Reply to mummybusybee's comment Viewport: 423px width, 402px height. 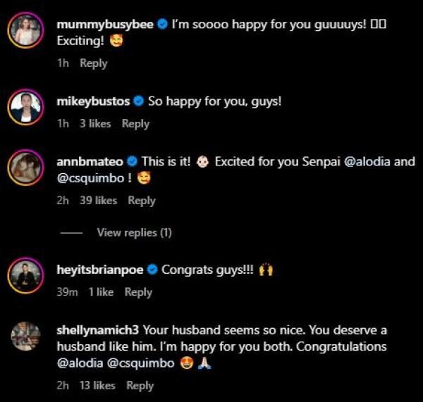click(93, 63)
